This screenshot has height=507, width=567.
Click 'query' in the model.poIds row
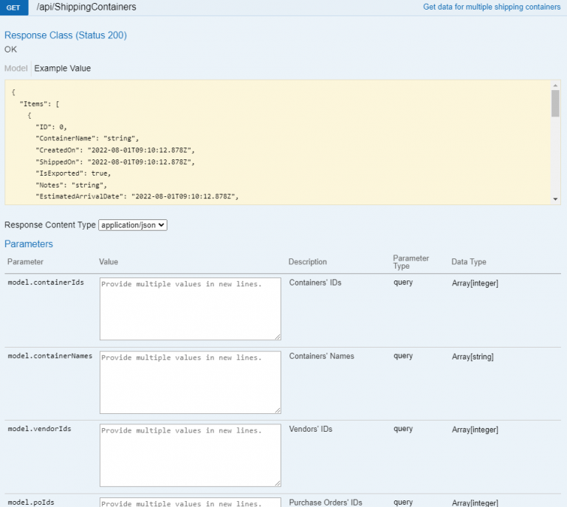coord(403,503)
